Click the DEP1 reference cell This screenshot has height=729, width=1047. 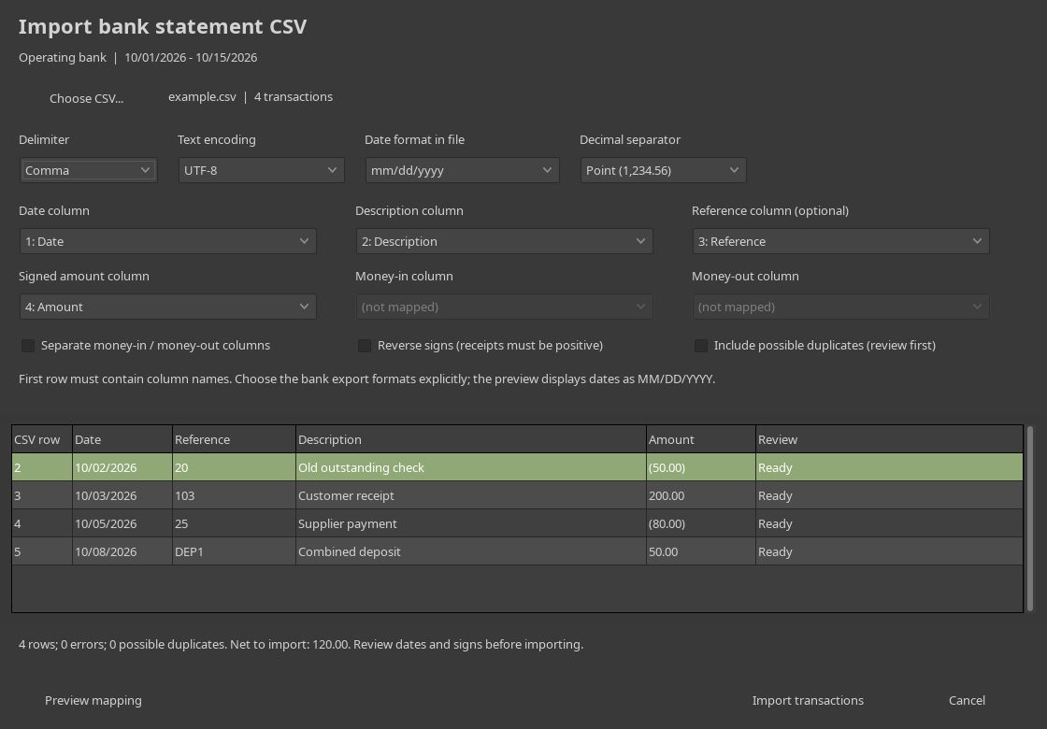pos(234,551)
